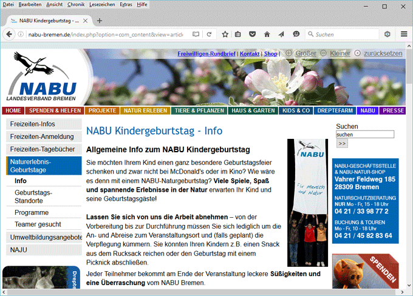This screenshot has width=413, height=296.
Task: Reset font size with zurücksetzen icon
Action: coord(357,53)
